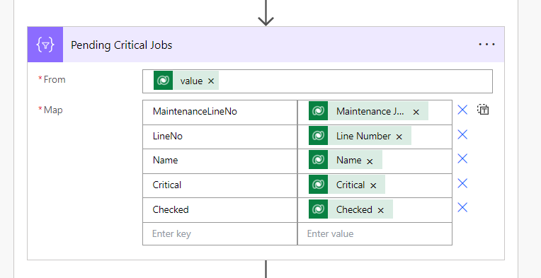
Task: Remove the Name dynamic content token
Action: click(x=370, y=161)
